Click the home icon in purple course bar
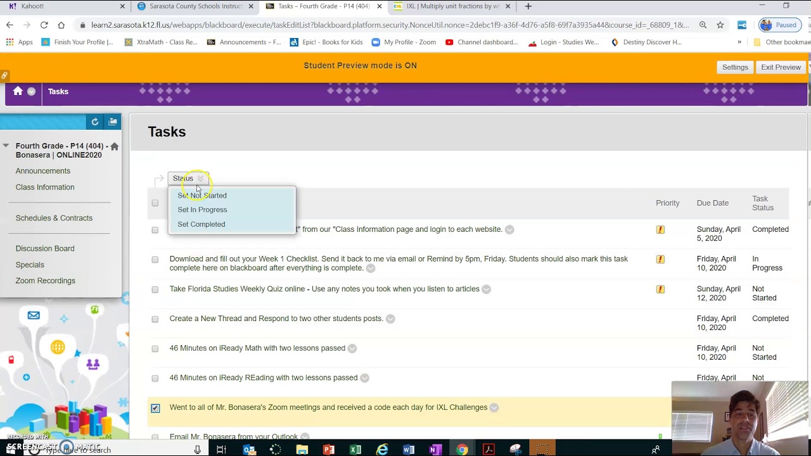 click(x=18, y=91)
